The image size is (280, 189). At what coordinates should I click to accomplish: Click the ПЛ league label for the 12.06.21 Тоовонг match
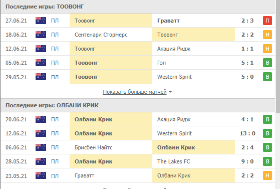coord(55,49)
